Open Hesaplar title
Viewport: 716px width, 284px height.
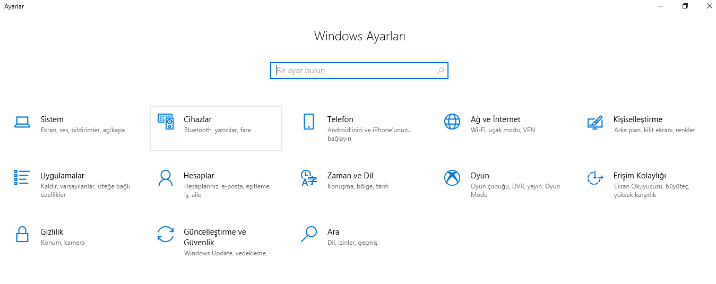199,176
